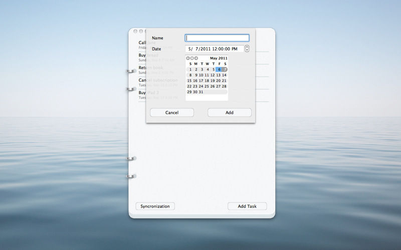Screen dimensions: 401x250
Task: Pick May 10 in calendar
Action: 201,75
